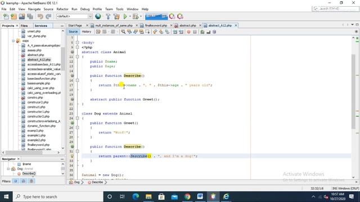This screenshot has height=202, width=360.
Task: Click the editor vertical scrollbar
Action: tap(353, 91)
